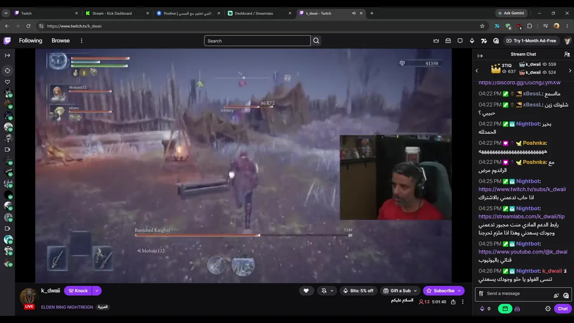
Task: Open ELDEN RING NIGHTREIGN category link
Action: (67, 307)
